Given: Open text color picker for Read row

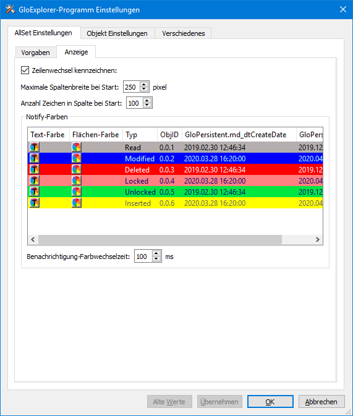Looking at the screenshot, I should coord(35,147).
